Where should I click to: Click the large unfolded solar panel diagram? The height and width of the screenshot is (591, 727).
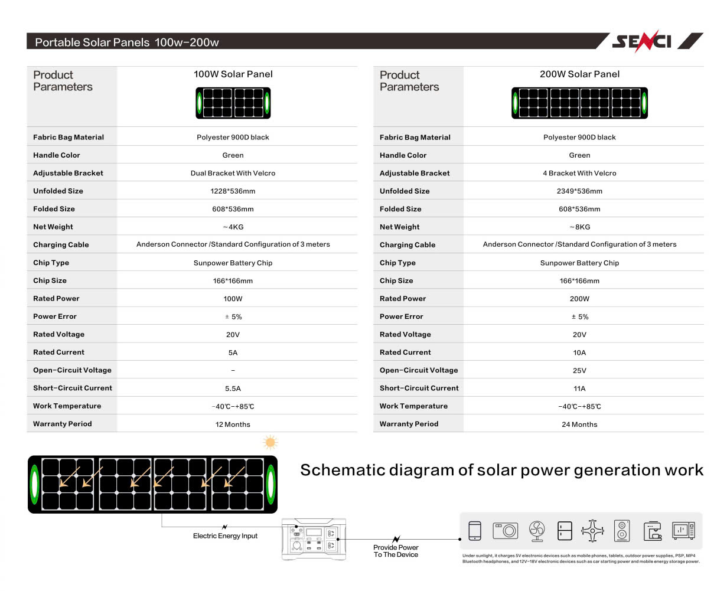(152, 484)
